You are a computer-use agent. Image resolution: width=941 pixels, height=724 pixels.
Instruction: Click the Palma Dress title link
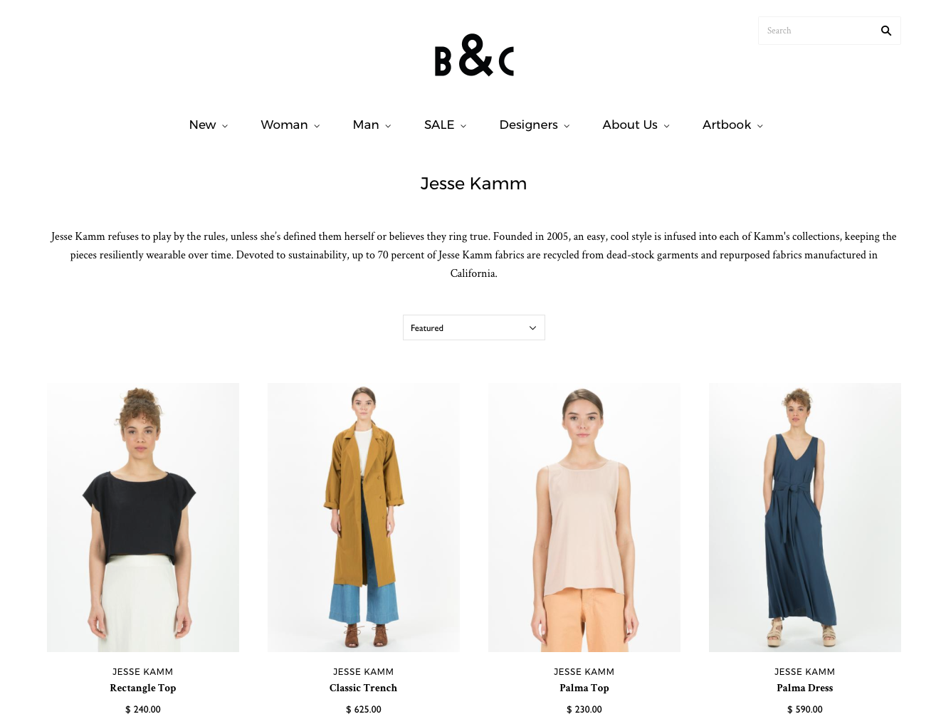click(x=805, y=688)
